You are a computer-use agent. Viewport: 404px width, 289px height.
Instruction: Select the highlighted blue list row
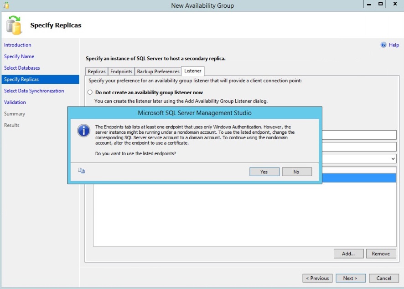point(359,178)
